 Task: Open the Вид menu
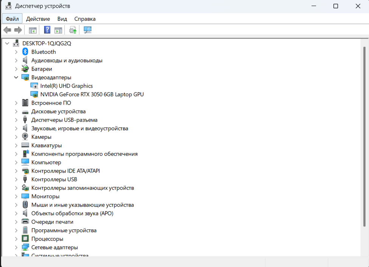pyautogui.click(x=62, y=19)
